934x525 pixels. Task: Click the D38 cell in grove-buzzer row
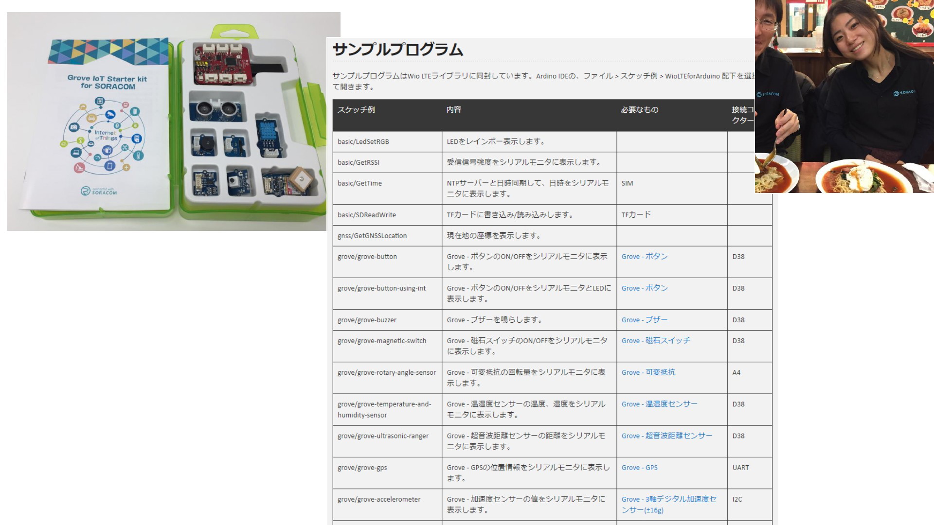(750, 320)
